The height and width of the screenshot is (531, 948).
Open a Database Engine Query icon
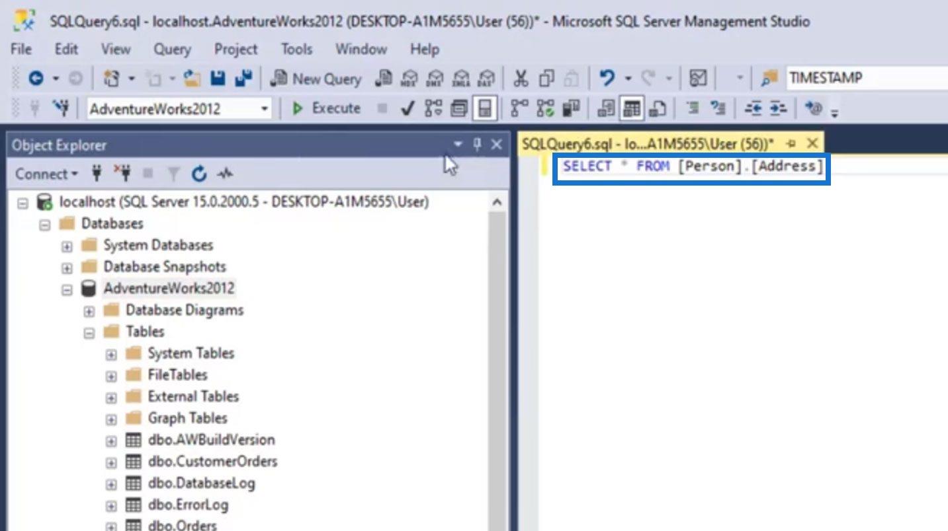pyautogui.click(x=383, y=79)
